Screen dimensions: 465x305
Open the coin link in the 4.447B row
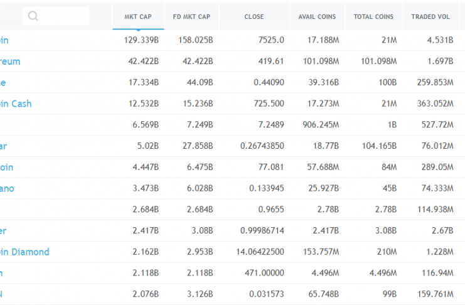point(6,168)
